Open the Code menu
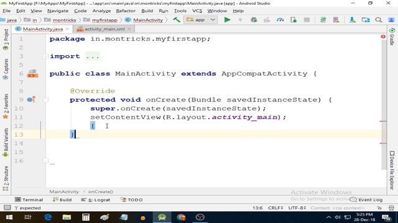The image size is (398, 223). (80, 11)
